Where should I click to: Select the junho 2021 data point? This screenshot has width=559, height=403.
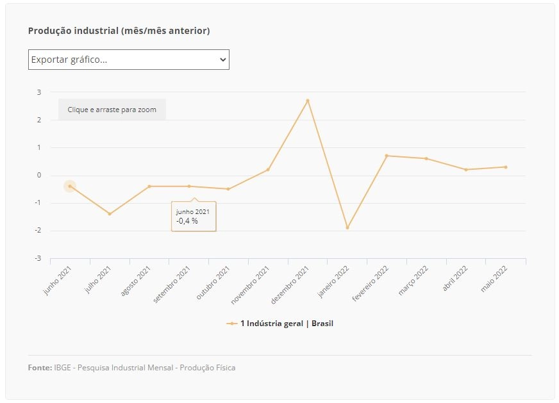(70, 186)
